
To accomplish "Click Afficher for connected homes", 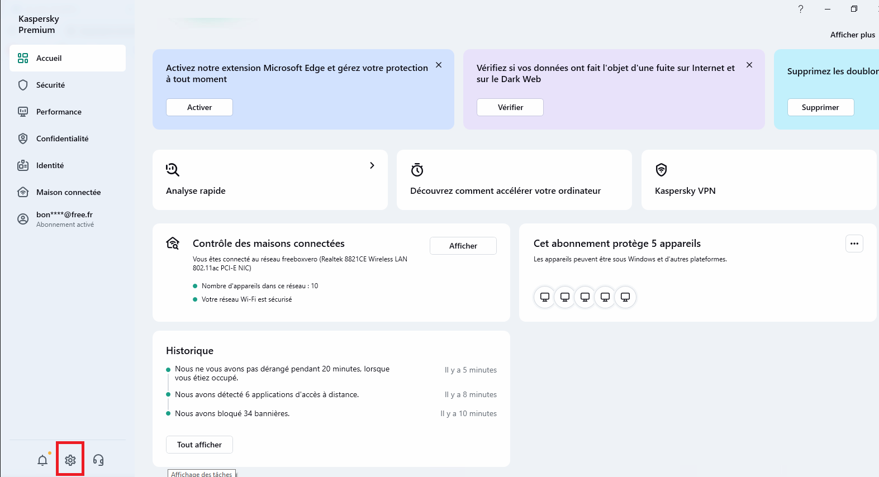I will 463,246.
